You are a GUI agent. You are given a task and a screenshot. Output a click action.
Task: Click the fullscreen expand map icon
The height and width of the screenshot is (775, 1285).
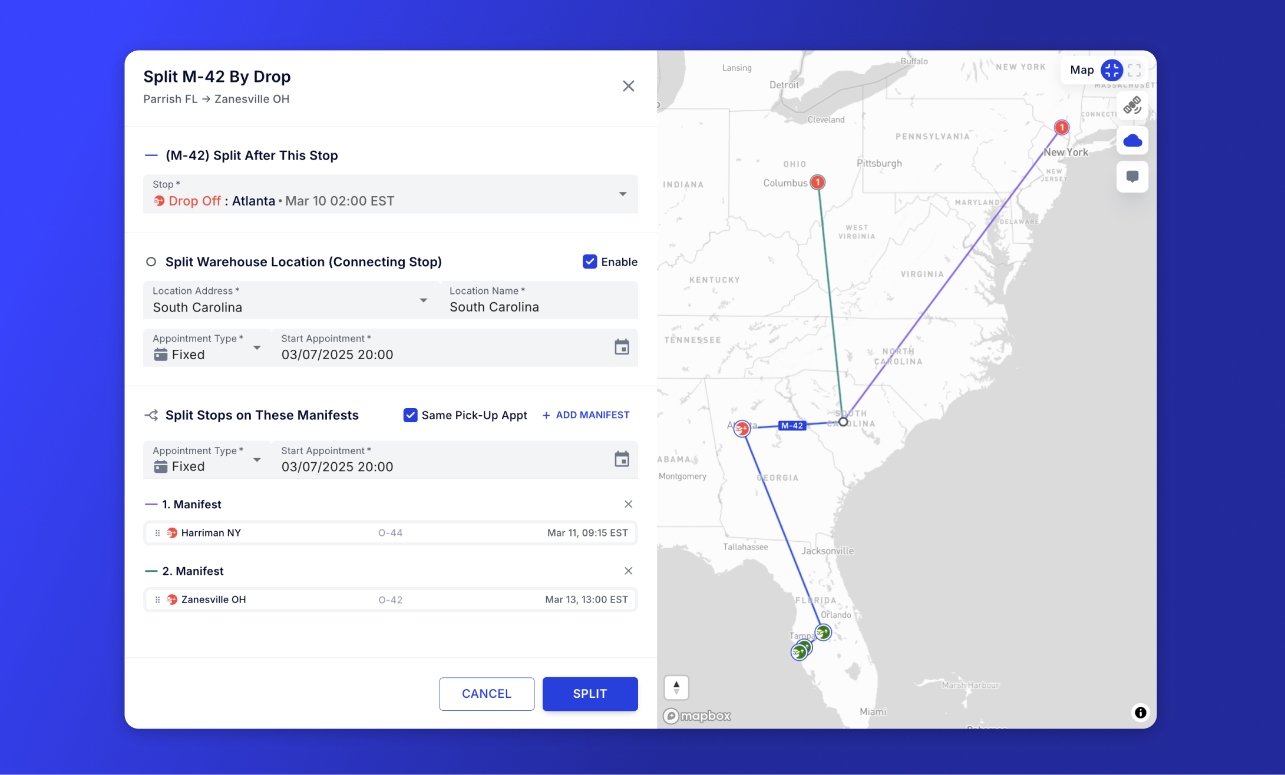(x=1134, y=70)
